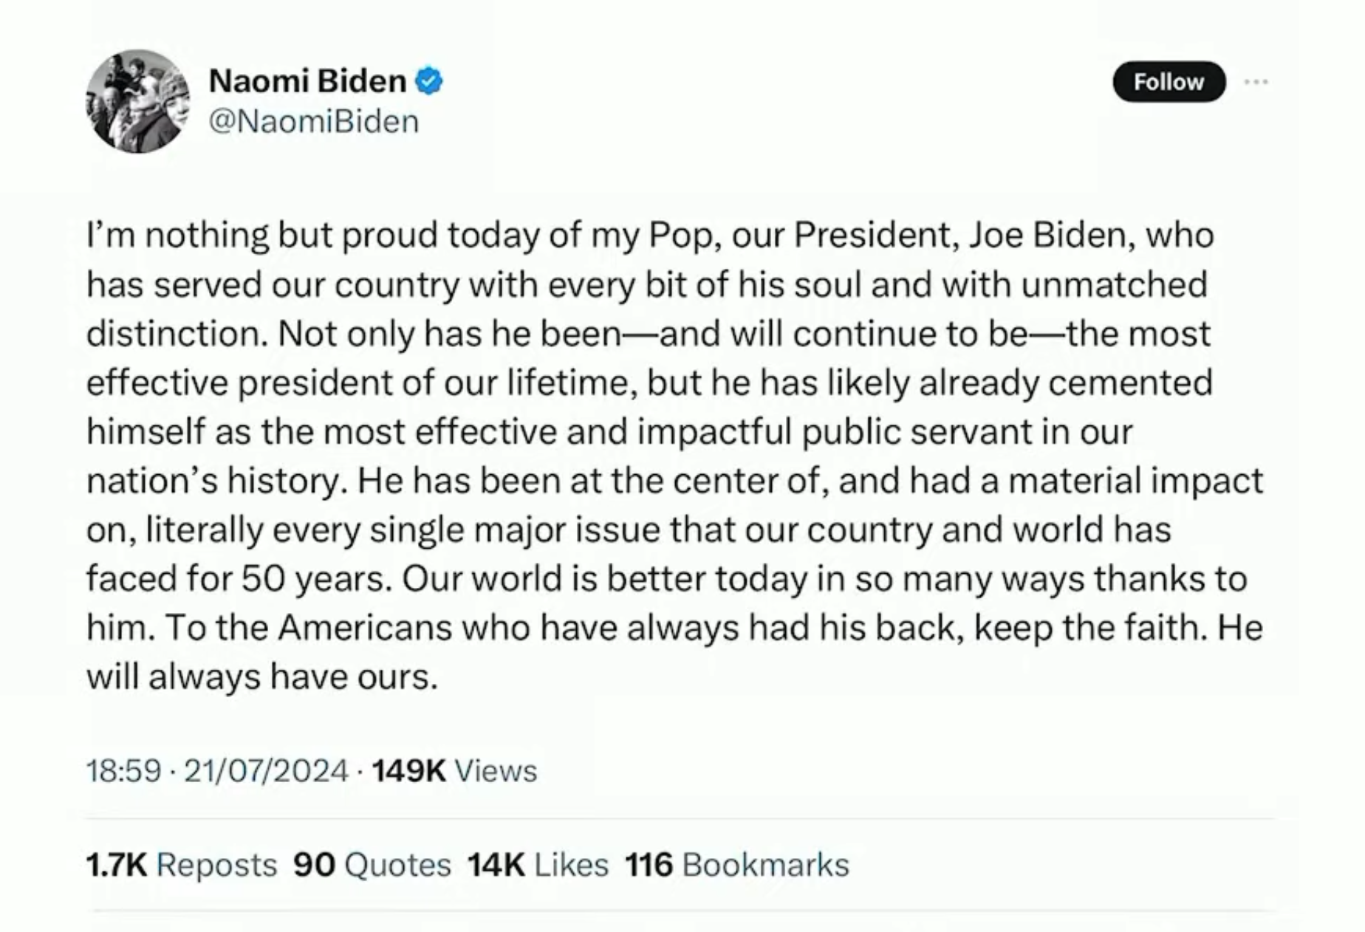View the 1.7K Reposts list
Viewport: 1365px width, 932px height.
click(182, 865)
